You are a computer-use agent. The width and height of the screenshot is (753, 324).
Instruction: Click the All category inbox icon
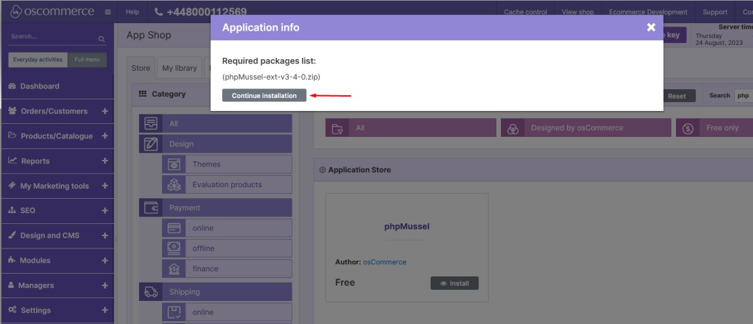click(151, 123)
